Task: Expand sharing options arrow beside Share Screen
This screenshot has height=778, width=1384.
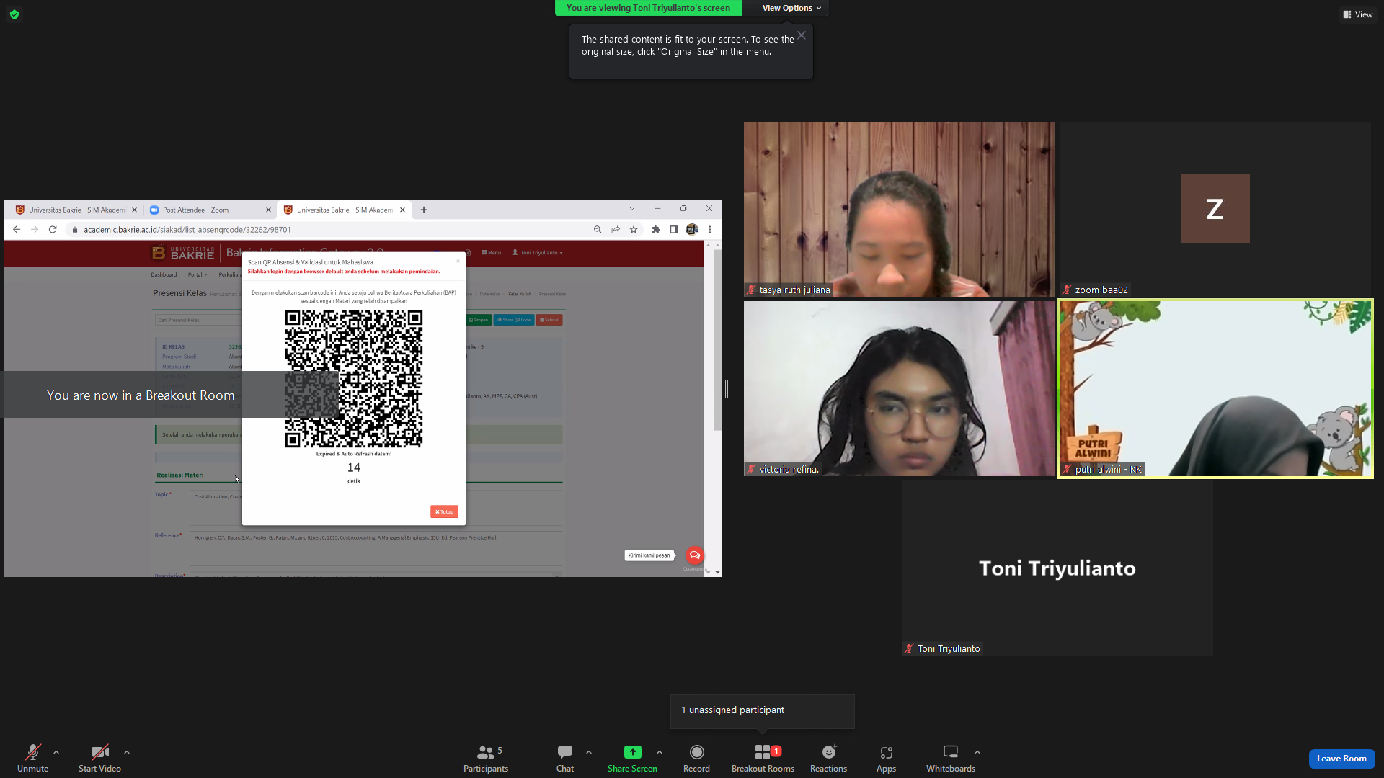Action: (x=660, y=752)
